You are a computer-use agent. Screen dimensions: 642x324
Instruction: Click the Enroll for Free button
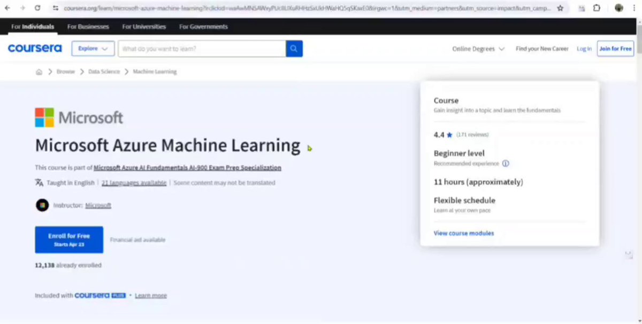(69, 240)
